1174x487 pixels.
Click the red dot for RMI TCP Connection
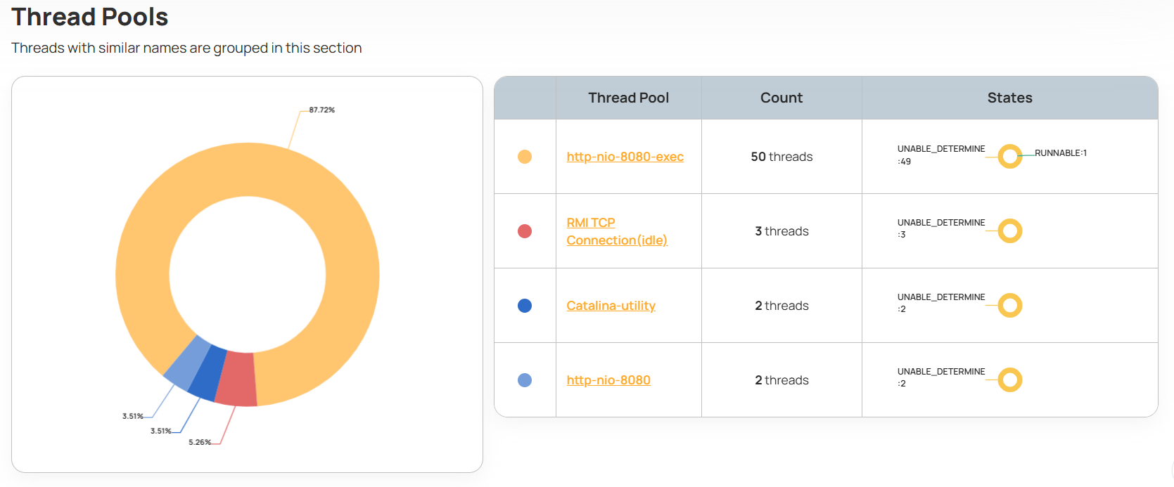click(525, 231)
